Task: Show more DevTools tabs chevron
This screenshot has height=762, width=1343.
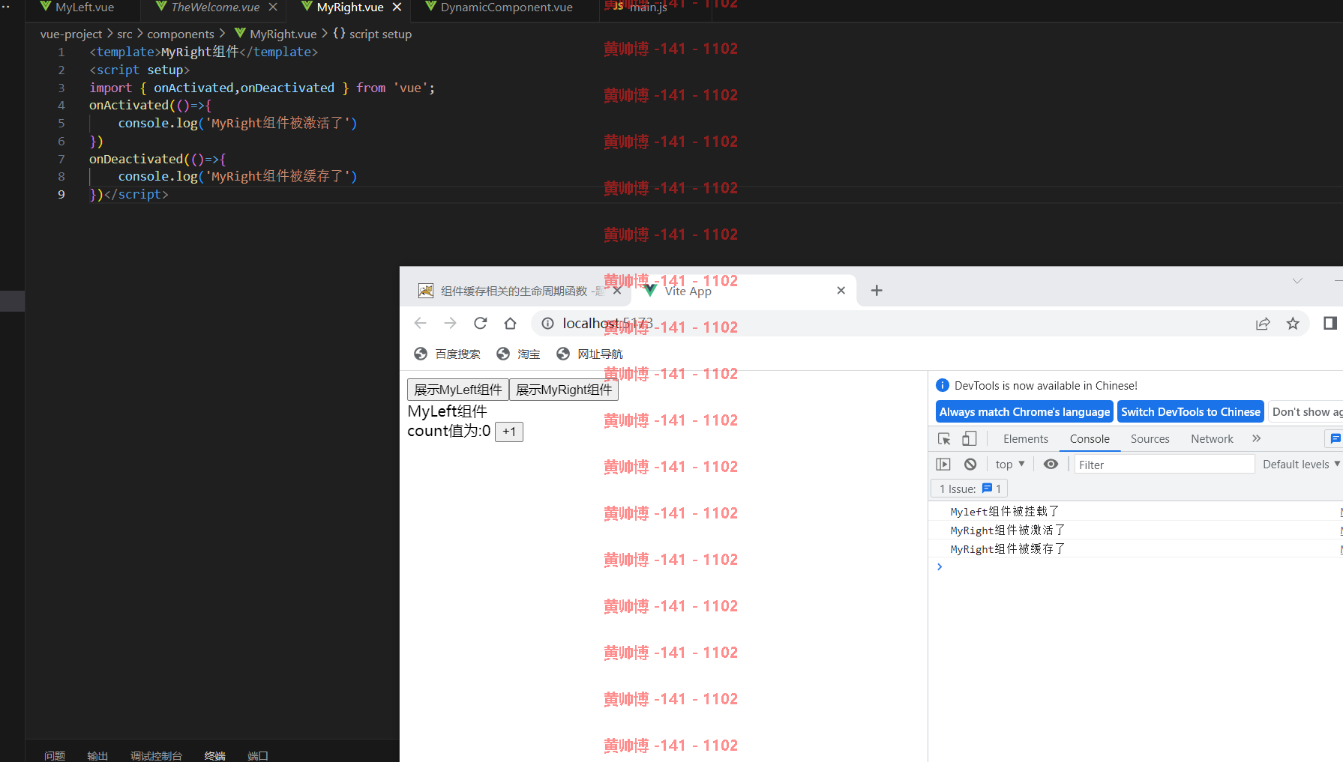Action: tap(1257, 439)
